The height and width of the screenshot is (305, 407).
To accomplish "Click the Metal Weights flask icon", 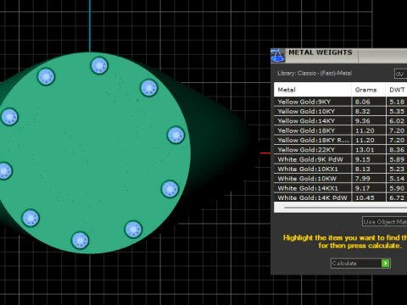I will tap(277, 55).
